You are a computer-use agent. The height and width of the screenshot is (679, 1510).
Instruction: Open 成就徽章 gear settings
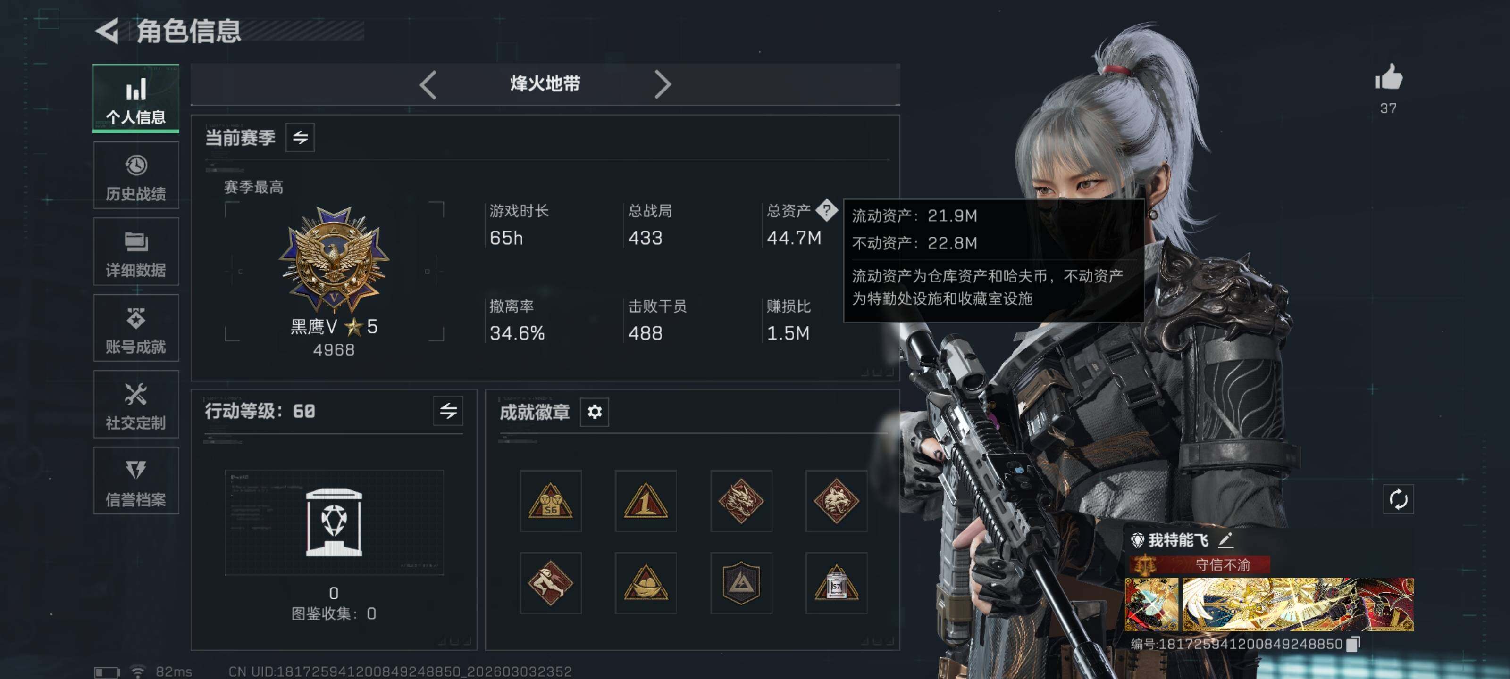595,412
